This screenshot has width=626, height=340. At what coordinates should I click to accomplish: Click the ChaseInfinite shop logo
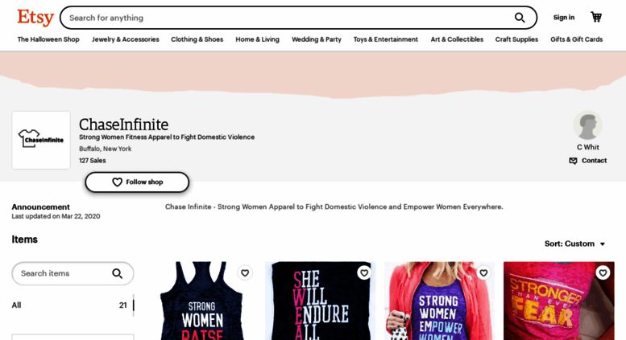41,140
